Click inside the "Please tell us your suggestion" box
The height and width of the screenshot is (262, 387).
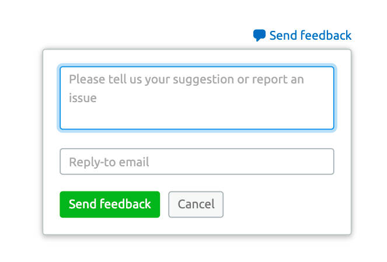click(x=197, y=98)
